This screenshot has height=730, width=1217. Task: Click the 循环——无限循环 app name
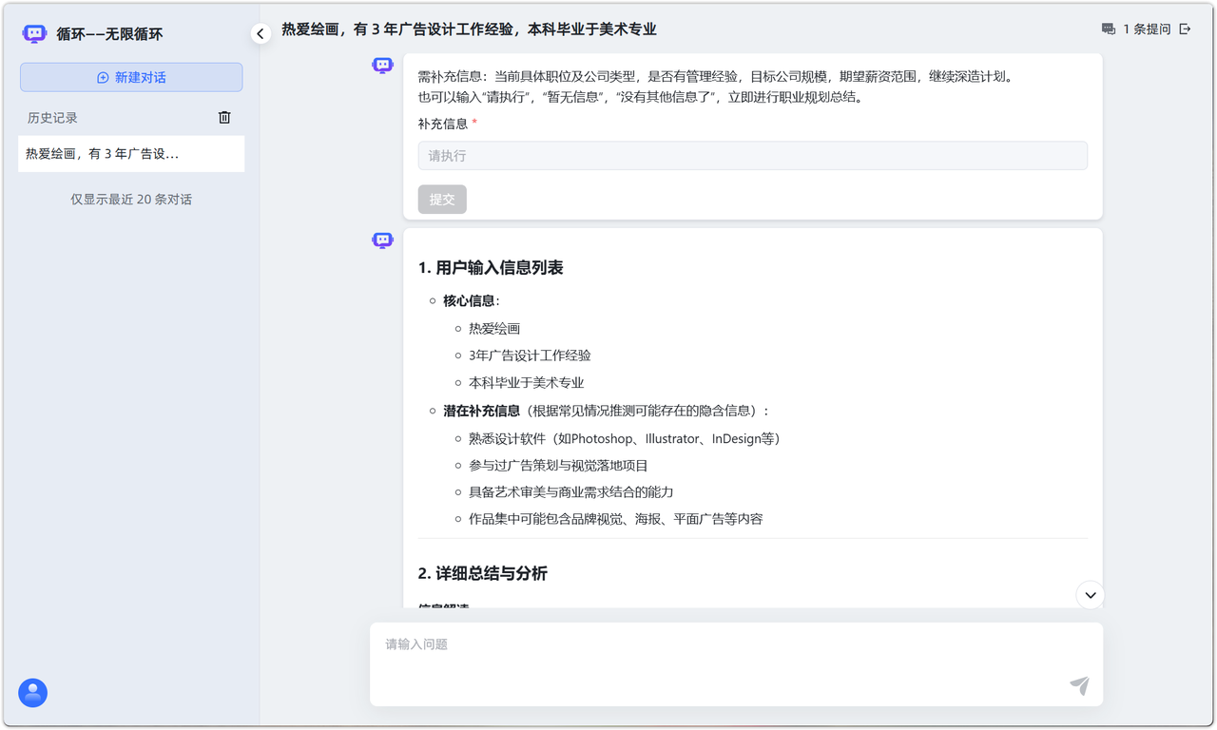[109, 34]
